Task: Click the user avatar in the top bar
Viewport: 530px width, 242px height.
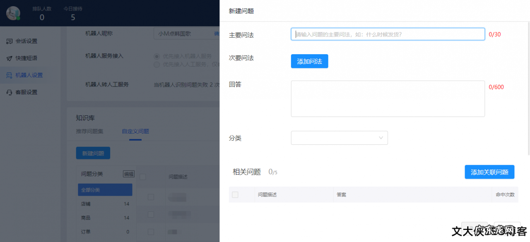Action: point(13,13)
